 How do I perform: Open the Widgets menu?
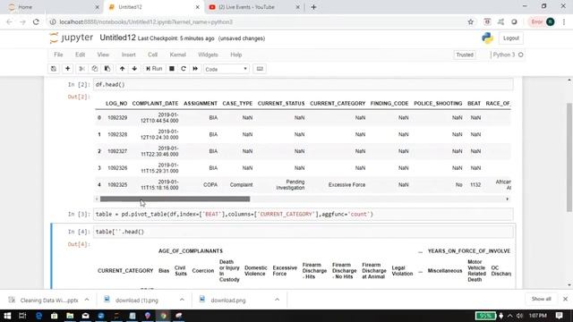pos(208,55)
